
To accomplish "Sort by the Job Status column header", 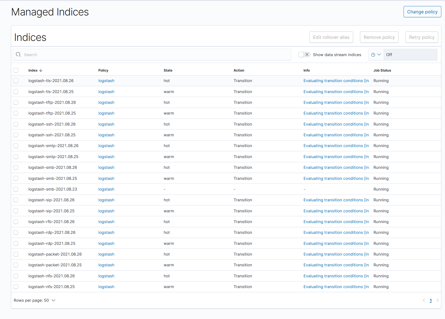I will point(382,70).
